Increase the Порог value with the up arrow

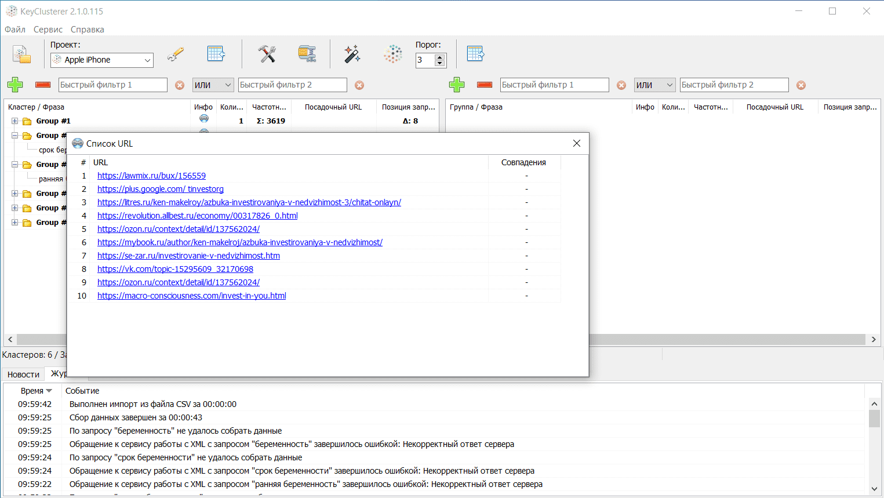[440, 57]
